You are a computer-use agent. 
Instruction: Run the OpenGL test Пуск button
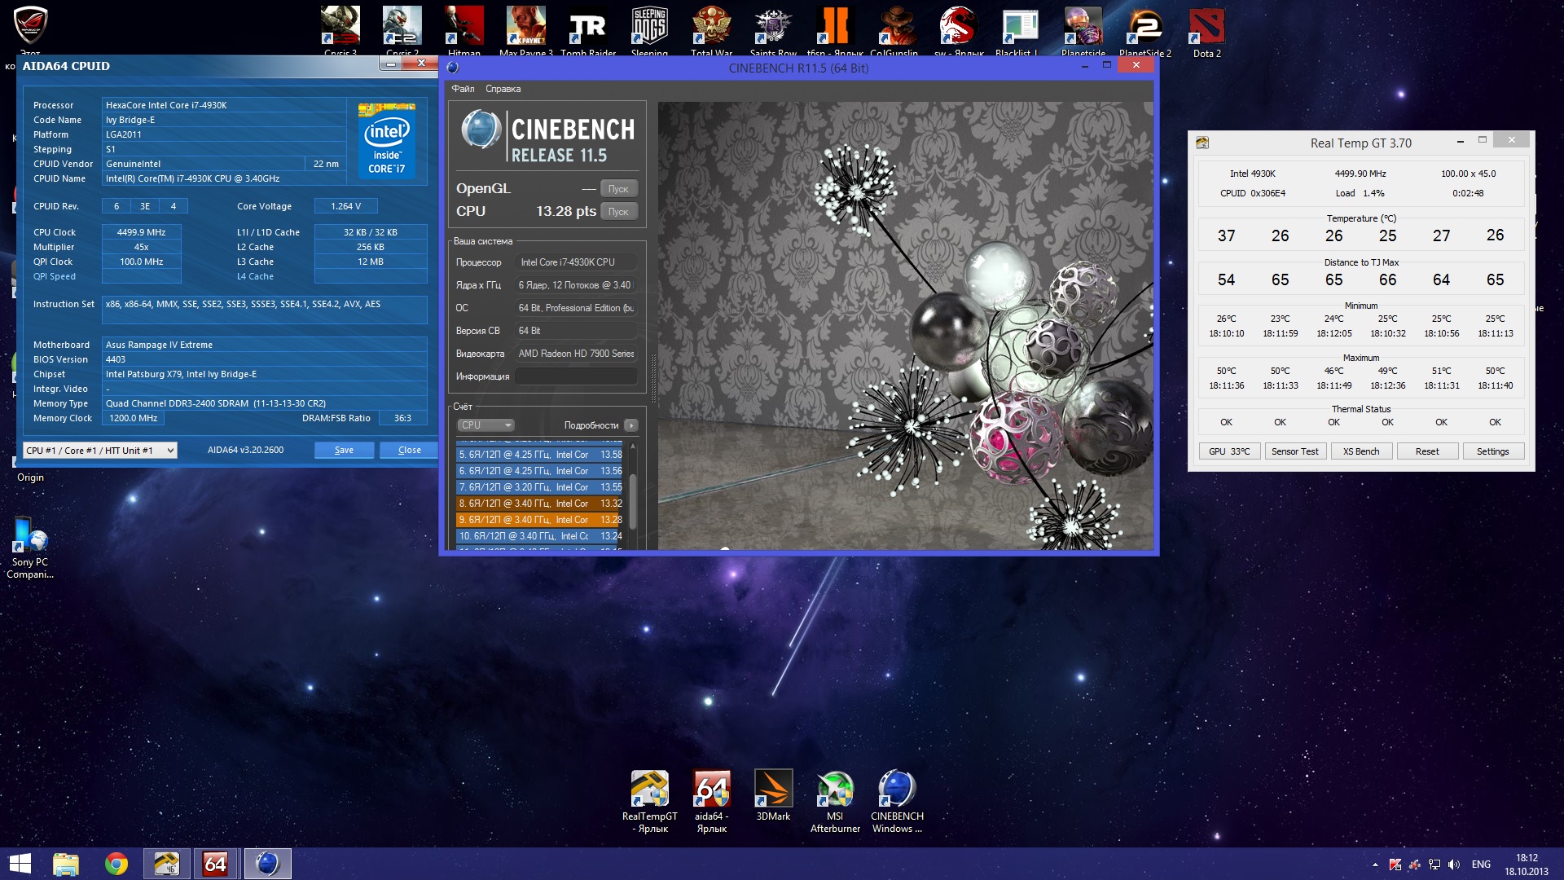coord(618,189)
